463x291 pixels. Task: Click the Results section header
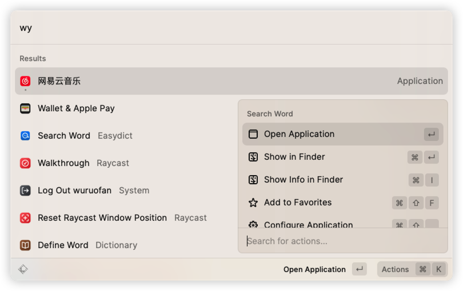click(x=33, y=58)
